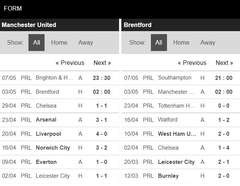Click the Everton match entry
Image resolution: width=240 pixels, height=186 pixels.
click(x=46, y=162)
